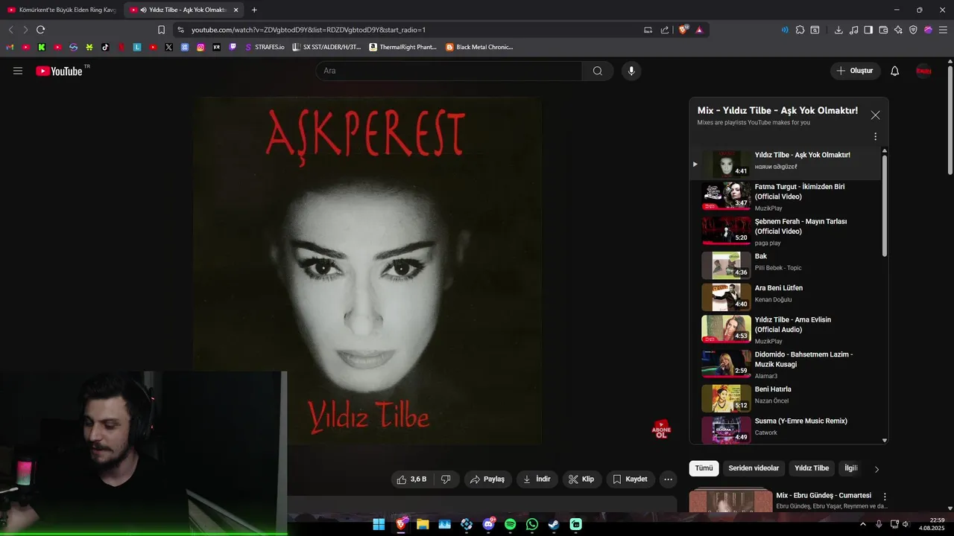Open Brave Wallet icon
The height and width of the screenshot is (536, 954).
(883, 30)
